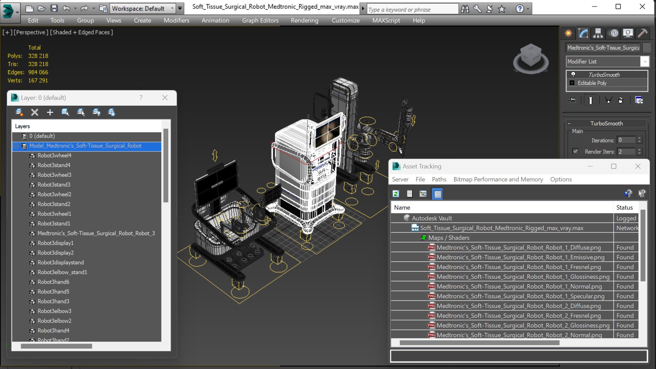
Task: Select the Robot3displaystand layer item
Action: point(61,262)
